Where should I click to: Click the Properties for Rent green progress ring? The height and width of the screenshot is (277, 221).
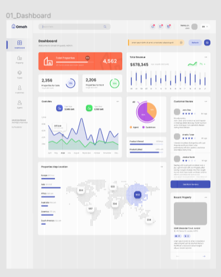pos(114,84)
